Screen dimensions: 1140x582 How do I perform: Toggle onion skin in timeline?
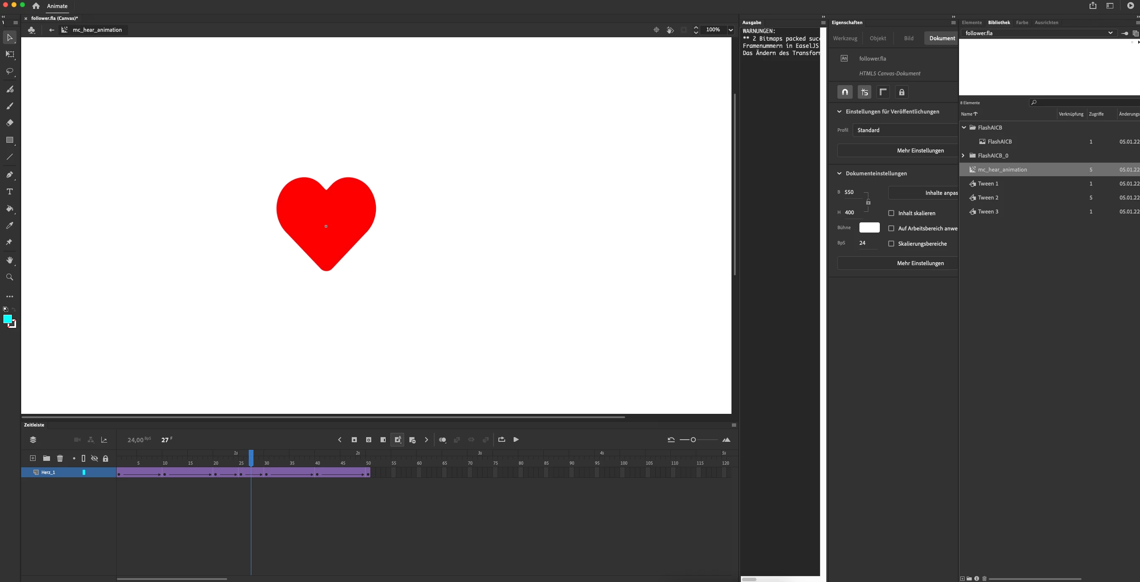click(442, 440)
